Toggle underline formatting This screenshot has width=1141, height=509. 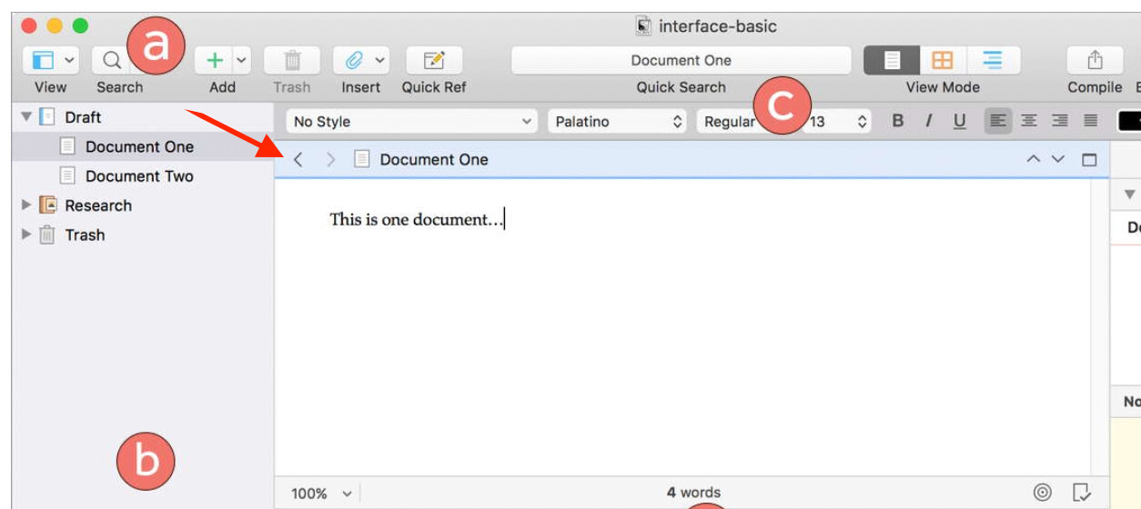click(x=959, y=122)
